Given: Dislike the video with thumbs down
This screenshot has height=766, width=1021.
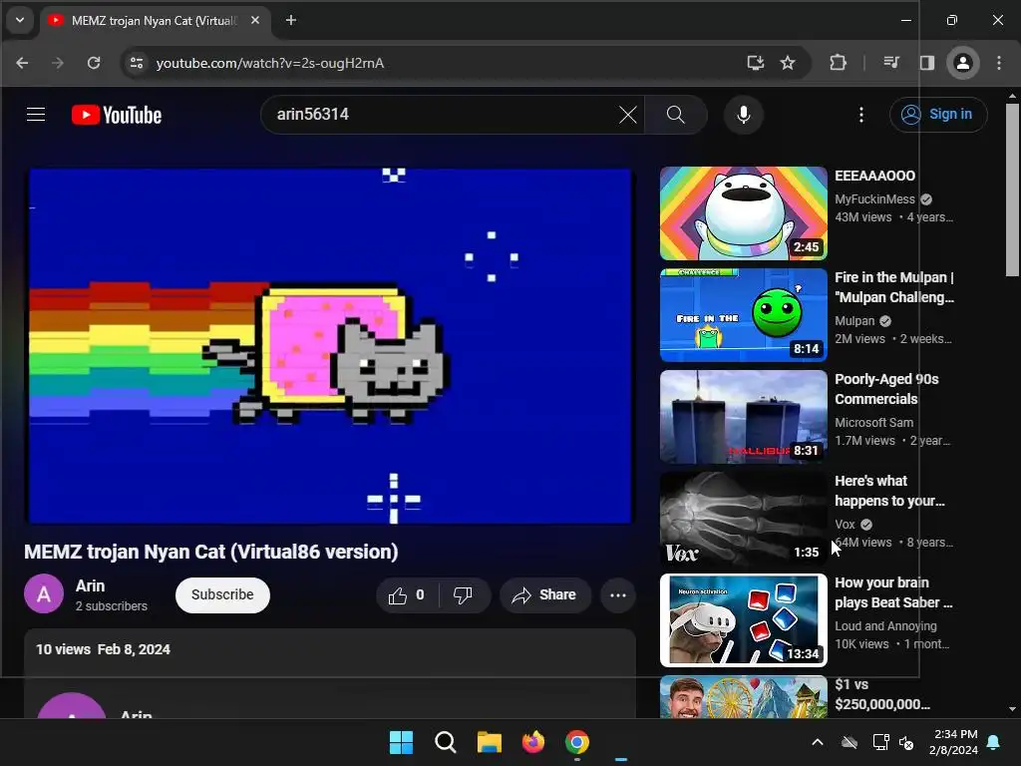Looking at the screenshot, I should click(x=463, y=594).
